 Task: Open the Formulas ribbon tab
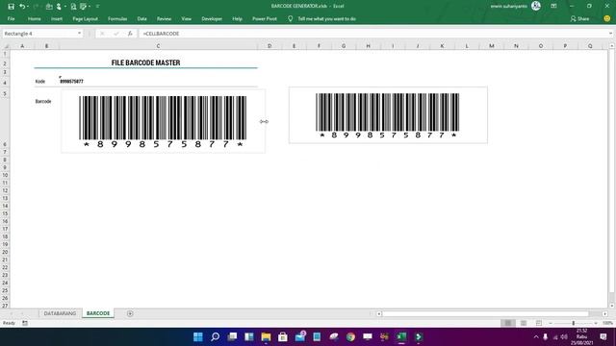pos(117,18)
